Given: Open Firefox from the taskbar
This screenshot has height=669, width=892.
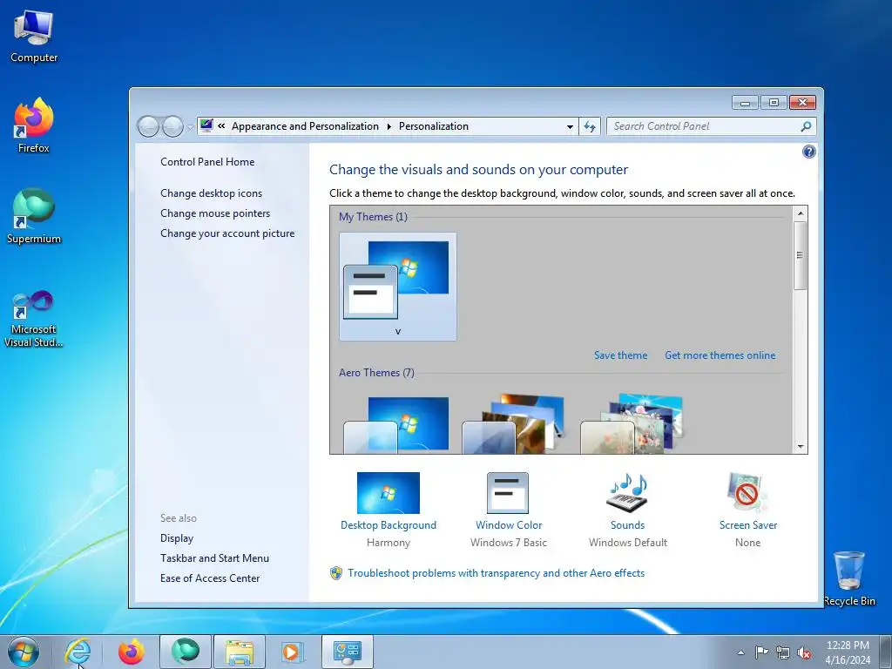Looking at the screenshot, I should tap(131, 652).
